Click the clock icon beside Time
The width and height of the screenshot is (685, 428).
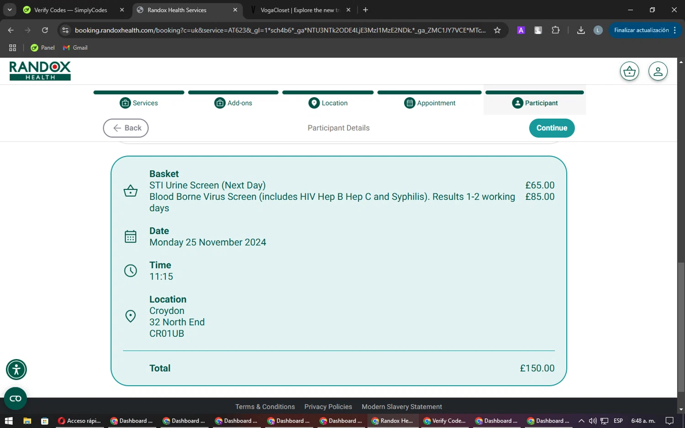pos(131,271)
